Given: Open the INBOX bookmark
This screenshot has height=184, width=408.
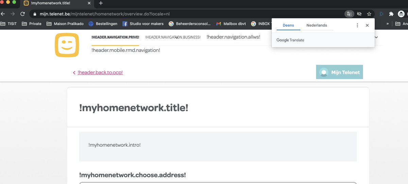Looking at the screenshot, I should click(x=261, y=24).
